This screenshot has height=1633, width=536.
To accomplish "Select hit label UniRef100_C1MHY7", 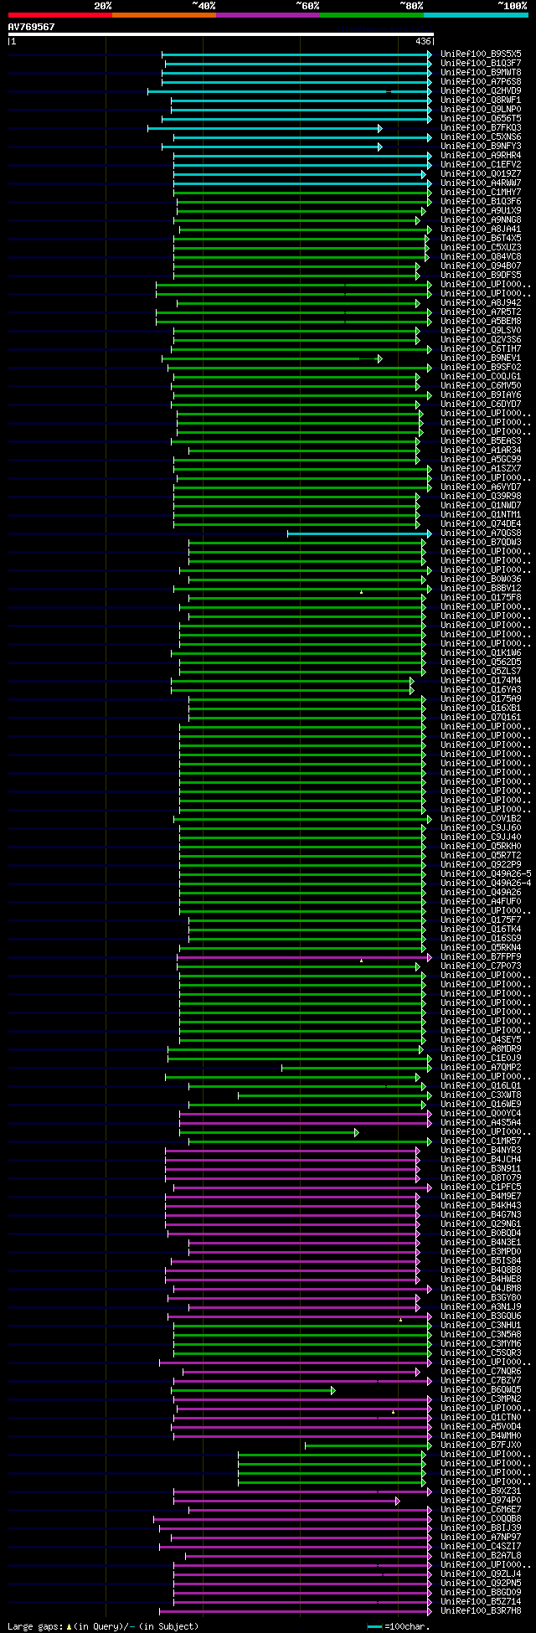I will (x=481, y=192).
